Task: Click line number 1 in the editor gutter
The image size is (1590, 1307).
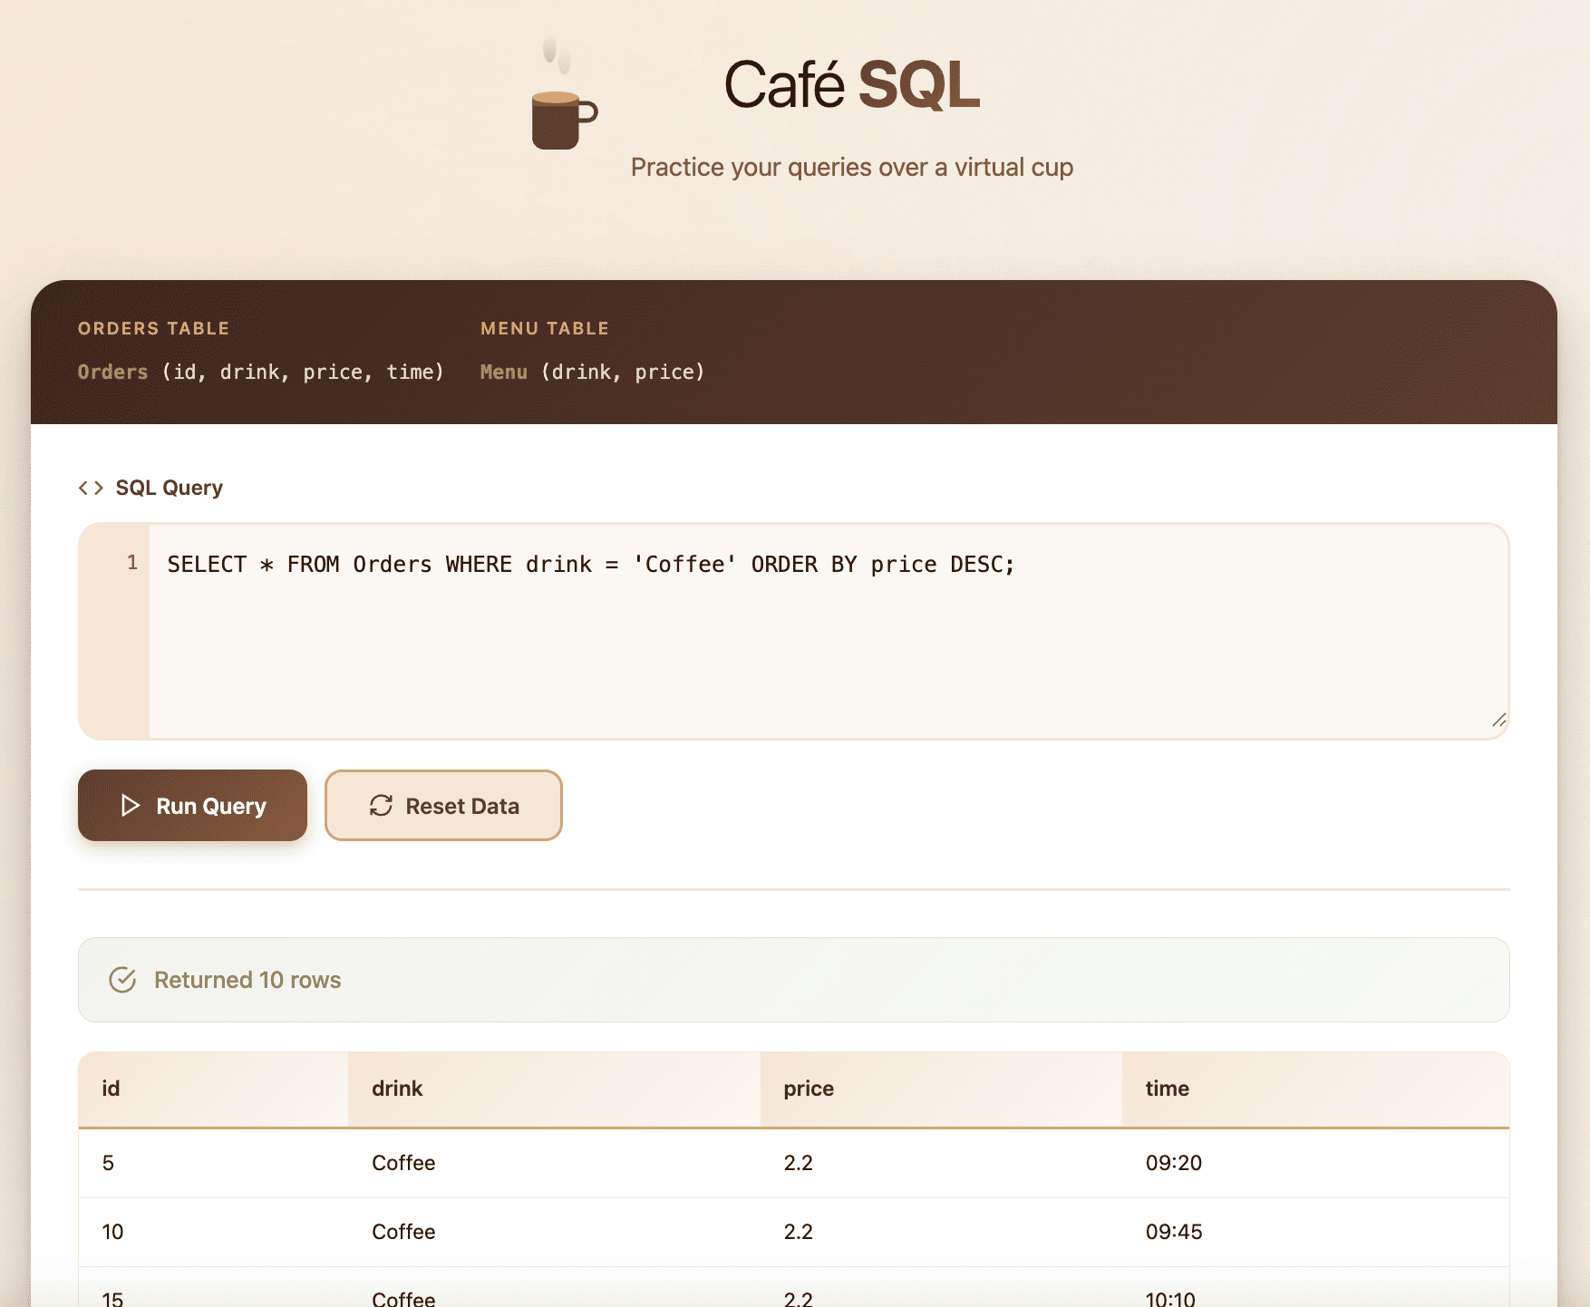Action: coord(132,562)
